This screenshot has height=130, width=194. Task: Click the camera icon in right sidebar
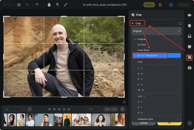(x=190, y=68)
